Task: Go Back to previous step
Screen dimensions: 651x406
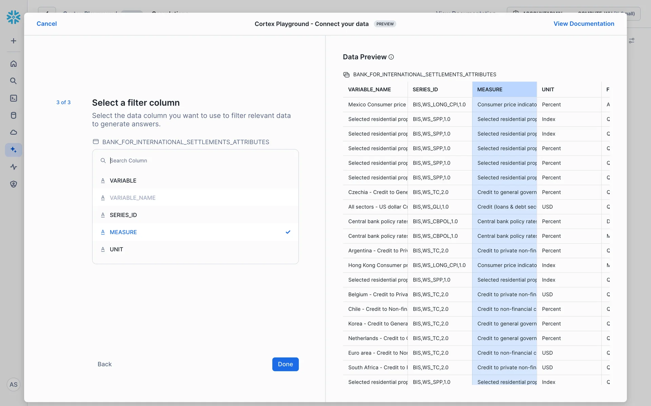Action: (104, 364)
